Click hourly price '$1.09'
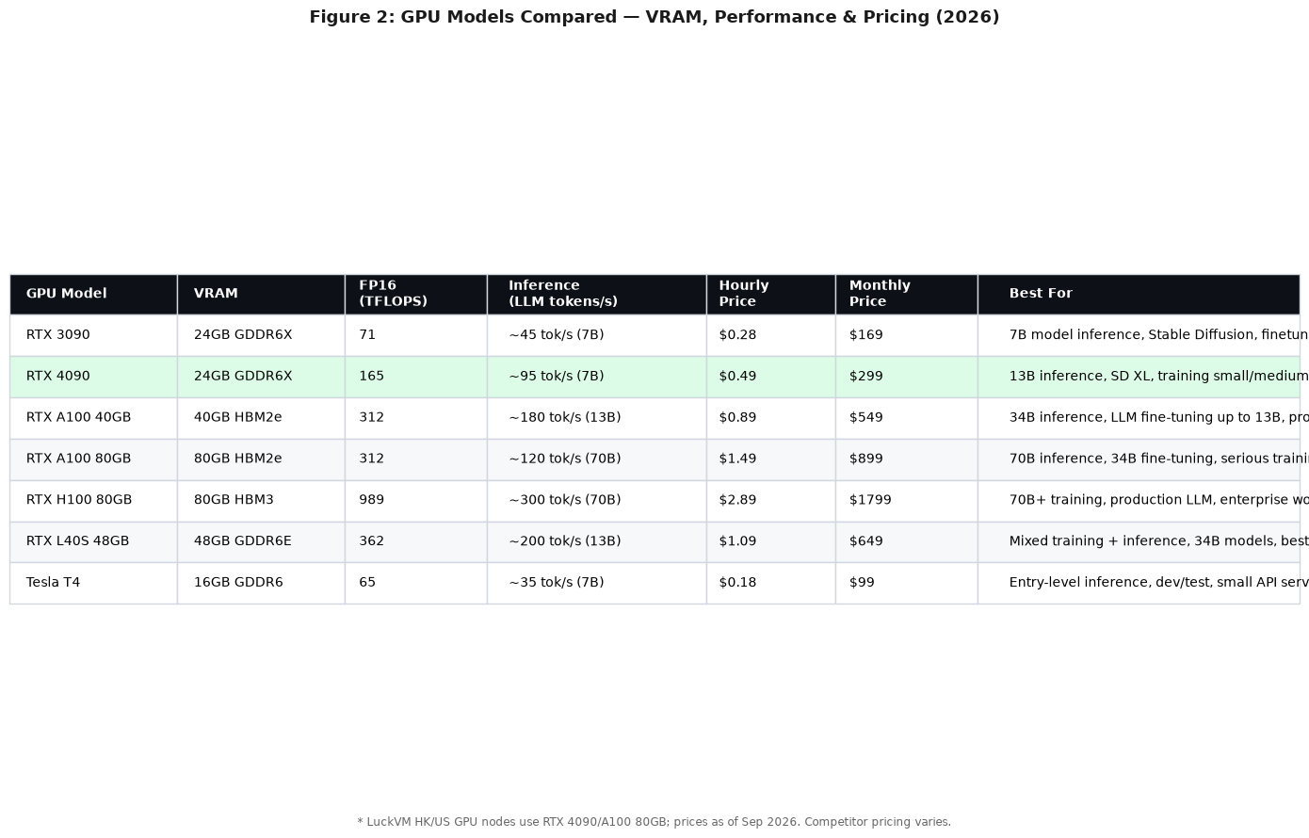Screen dimensions: 1309x838 click(770, 542)
